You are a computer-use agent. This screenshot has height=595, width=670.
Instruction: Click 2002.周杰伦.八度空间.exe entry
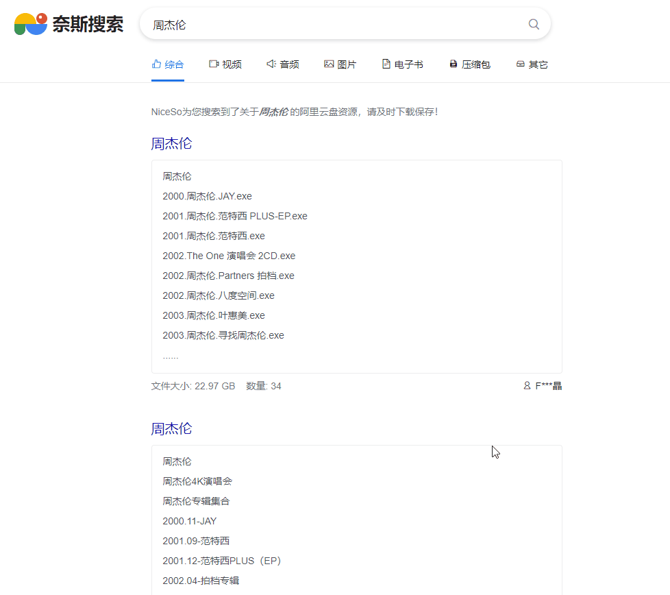(219, 296)
